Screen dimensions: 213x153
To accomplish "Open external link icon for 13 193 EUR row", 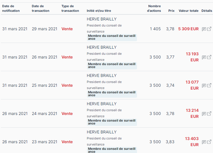I will 209,57.
